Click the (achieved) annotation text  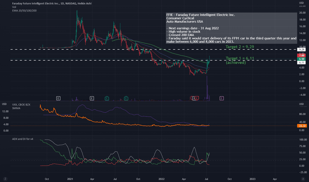[x=236, y=62]
